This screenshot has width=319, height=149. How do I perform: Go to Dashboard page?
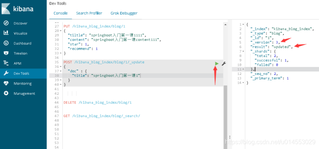point(22,43)
